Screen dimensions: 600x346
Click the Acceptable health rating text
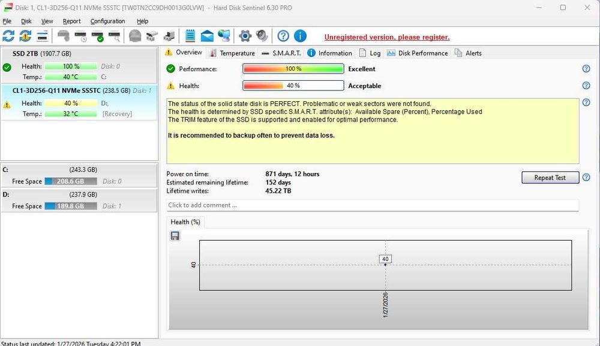pos(365,86)
